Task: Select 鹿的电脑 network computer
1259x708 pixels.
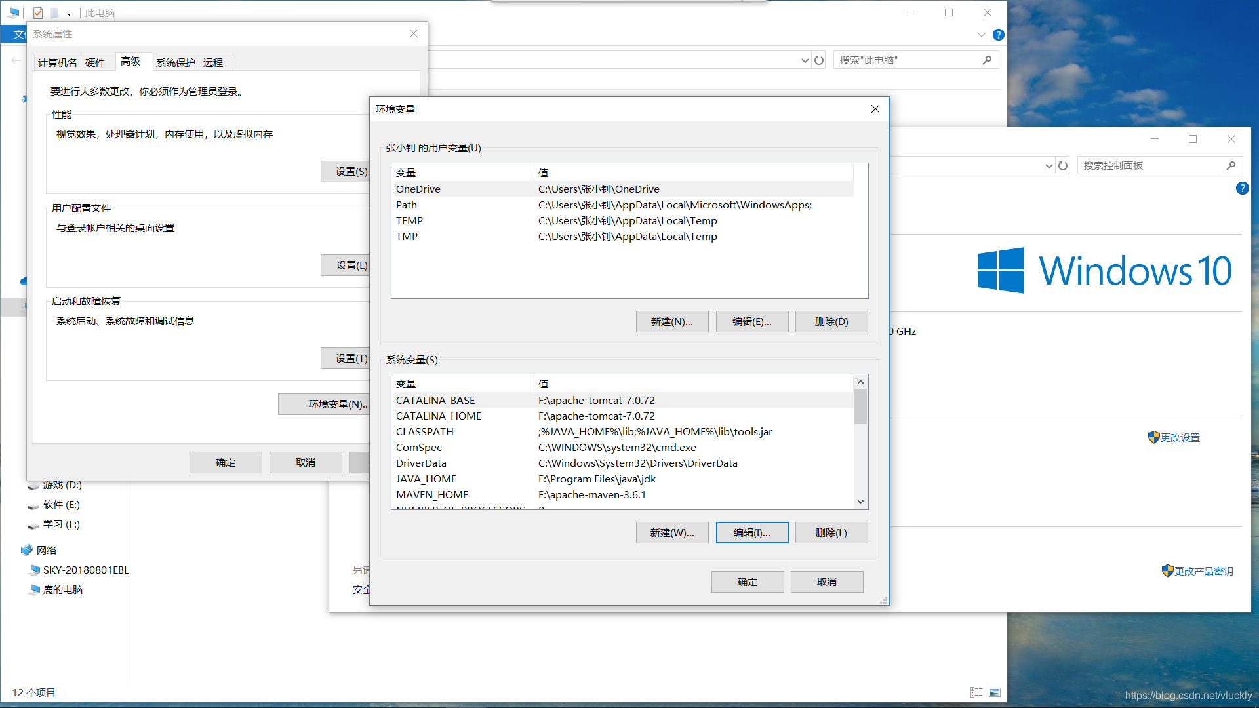Action: pyautogui.click(x=56, y=589)
